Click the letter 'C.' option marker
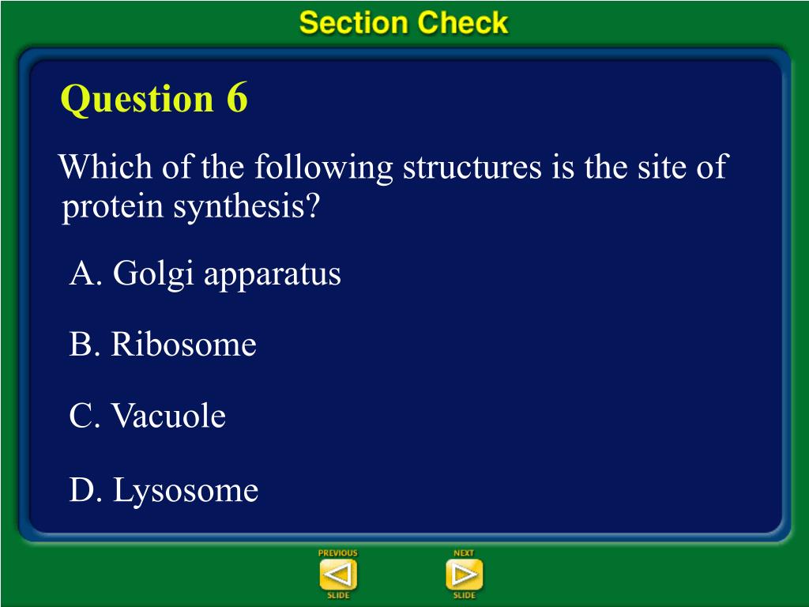 85,416
